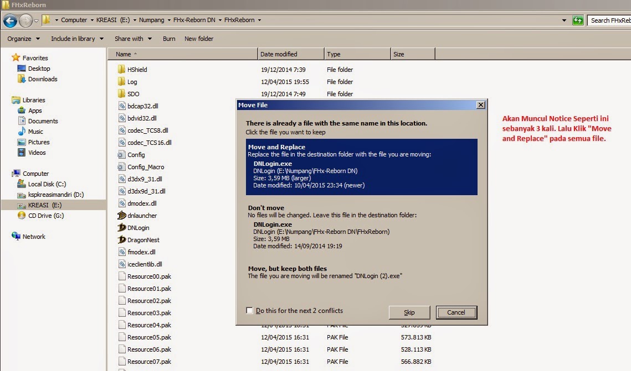Click the back navigation arrow
This screenshot has height=371, width=631.
click(9, 20)
